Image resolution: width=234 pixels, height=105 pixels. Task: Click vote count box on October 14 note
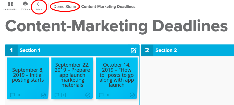point(108,95)
